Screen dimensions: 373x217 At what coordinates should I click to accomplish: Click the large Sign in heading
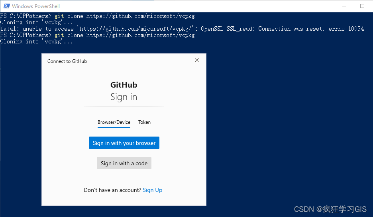tap(124, 97)
